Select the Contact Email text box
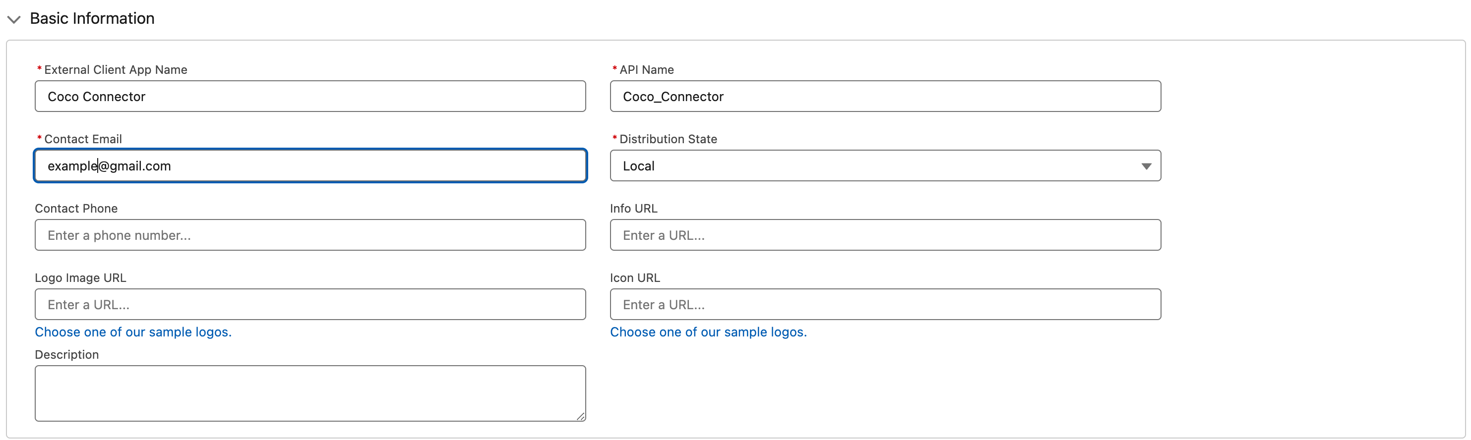This screenshot has width=1471, height=440. 309,166
